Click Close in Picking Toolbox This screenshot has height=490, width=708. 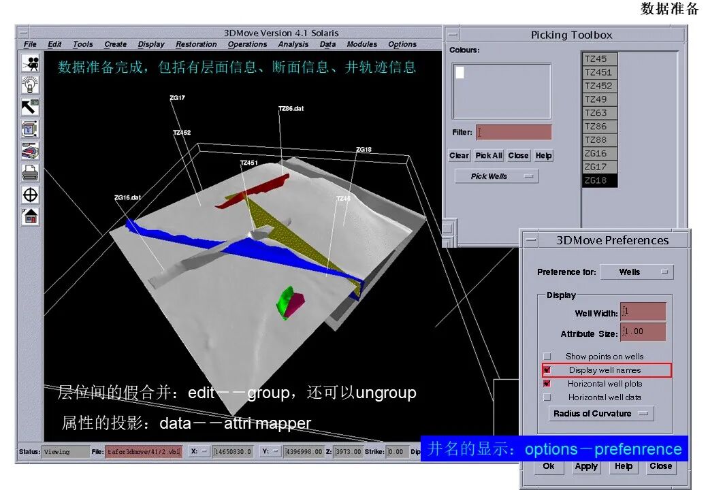pos(518,156)
